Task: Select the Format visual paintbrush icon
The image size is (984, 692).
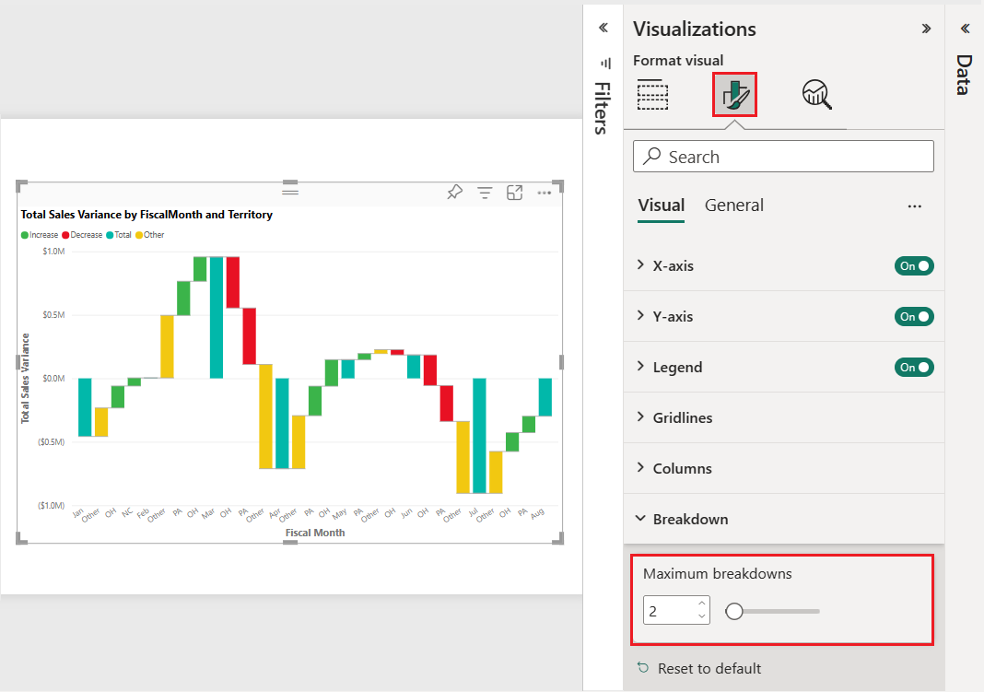Action: coord(735,95)
